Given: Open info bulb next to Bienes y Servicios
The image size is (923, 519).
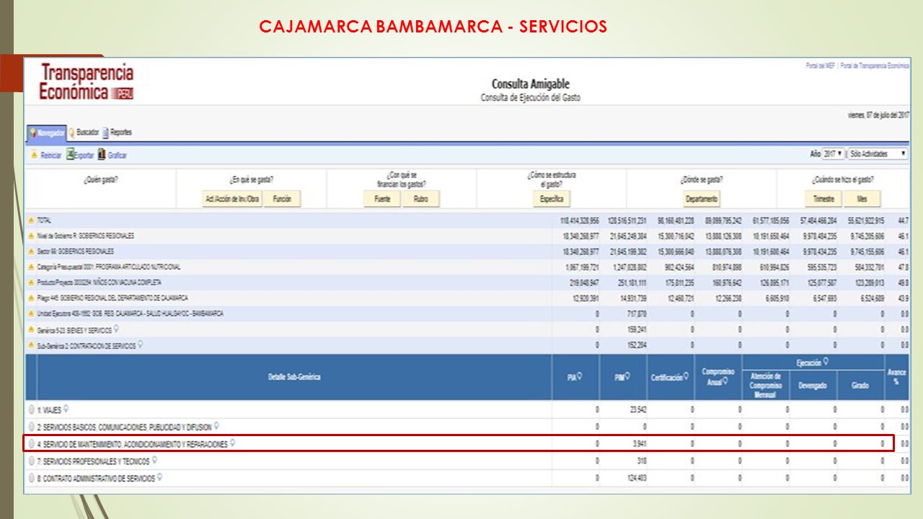Looking at the screenshot, I should [116, 329].
